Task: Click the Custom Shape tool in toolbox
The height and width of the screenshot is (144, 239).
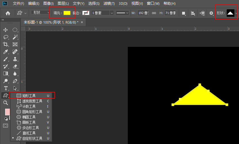Action: [5, 95]
